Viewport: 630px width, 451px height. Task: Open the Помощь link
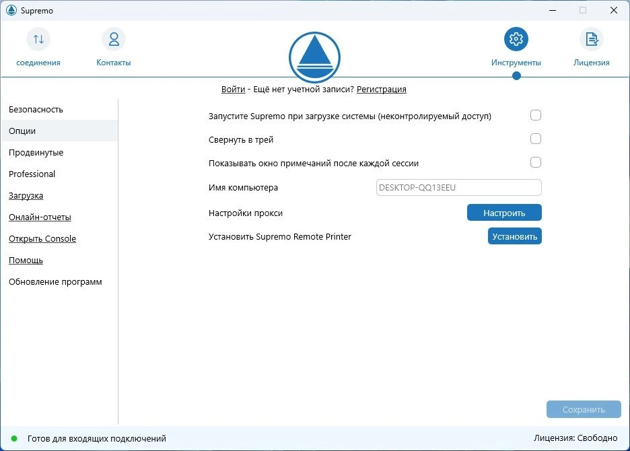pos(26,261)
